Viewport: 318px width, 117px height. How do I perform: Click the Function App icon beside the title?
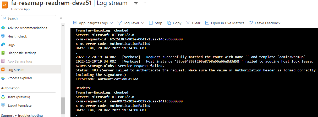(5, 5)
